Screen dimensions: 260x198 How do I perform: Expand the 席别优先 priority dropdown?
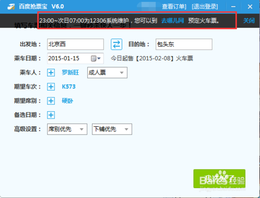click(x=67, y=129)
